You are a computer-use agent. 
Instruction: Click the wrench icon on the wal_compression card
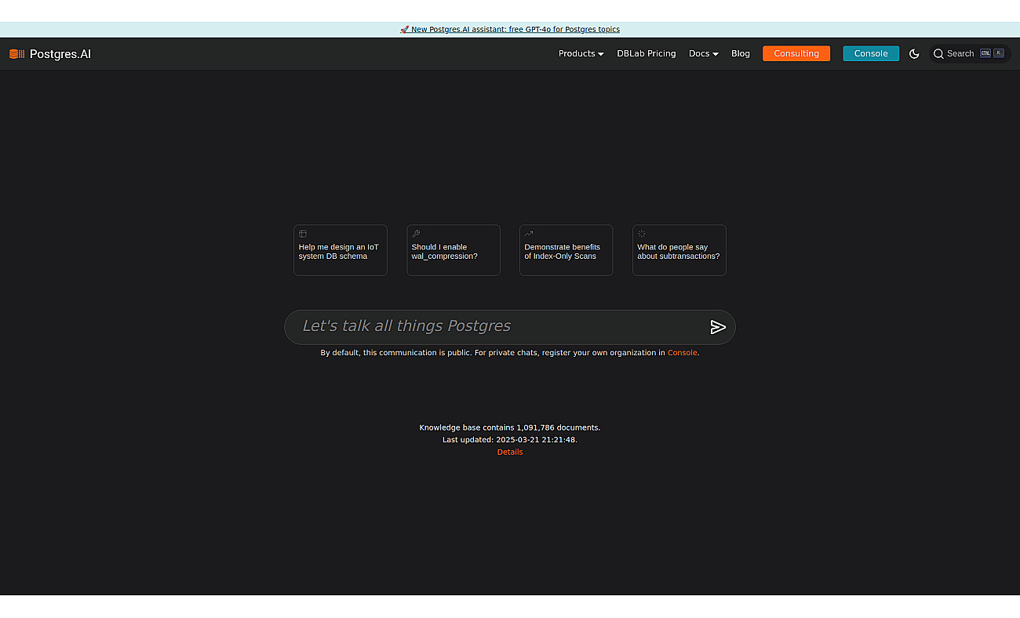(x=416, y=234)
